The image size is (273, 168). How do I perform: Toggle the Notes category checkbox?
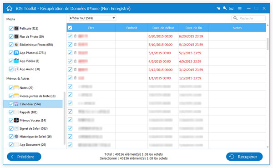point(11,88)
